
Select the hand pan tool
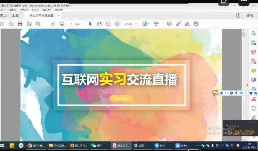click(99, 24)
